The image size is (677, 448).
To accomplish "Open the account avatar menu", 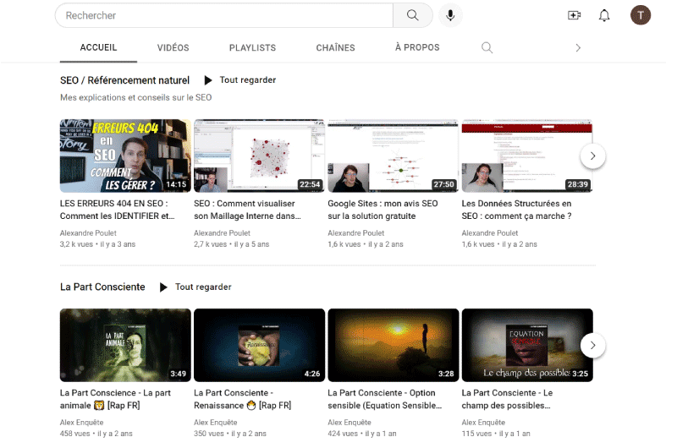I will [641, 15].
